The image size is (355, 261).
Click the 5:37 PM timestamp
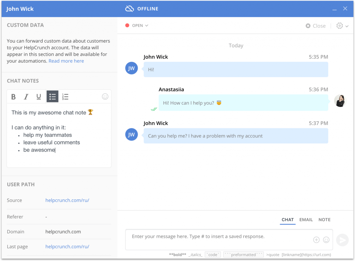click(x=318, y=123)
